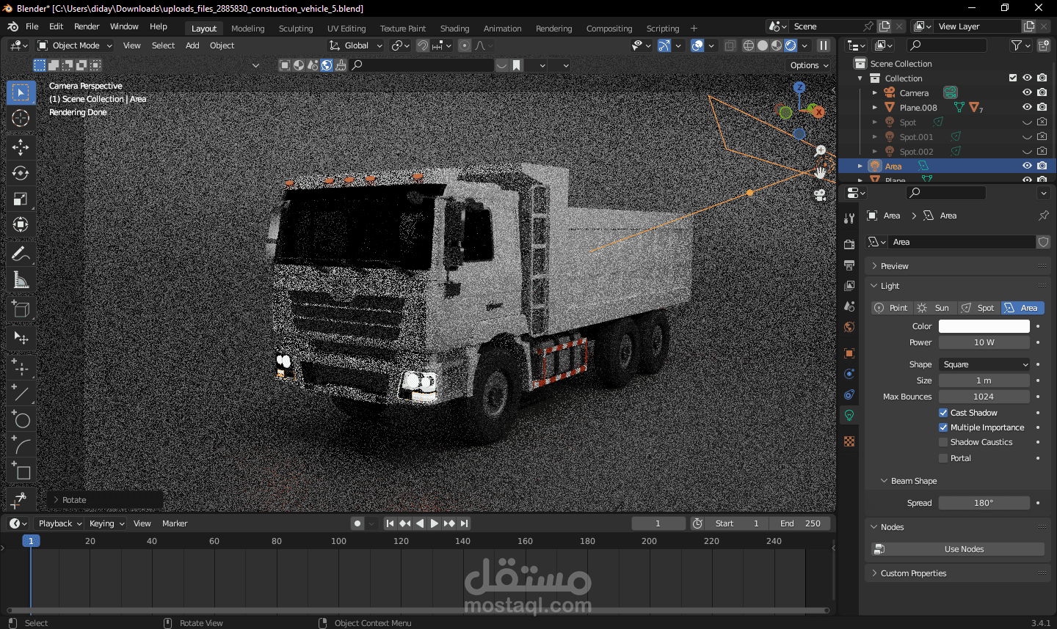Select the Scale tool

(x=21, y=199)
